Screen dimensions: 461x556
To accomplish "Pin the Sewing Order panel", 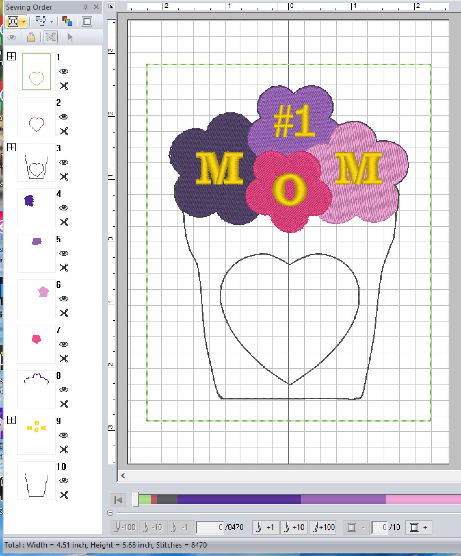I will click(x=86, y=6).
